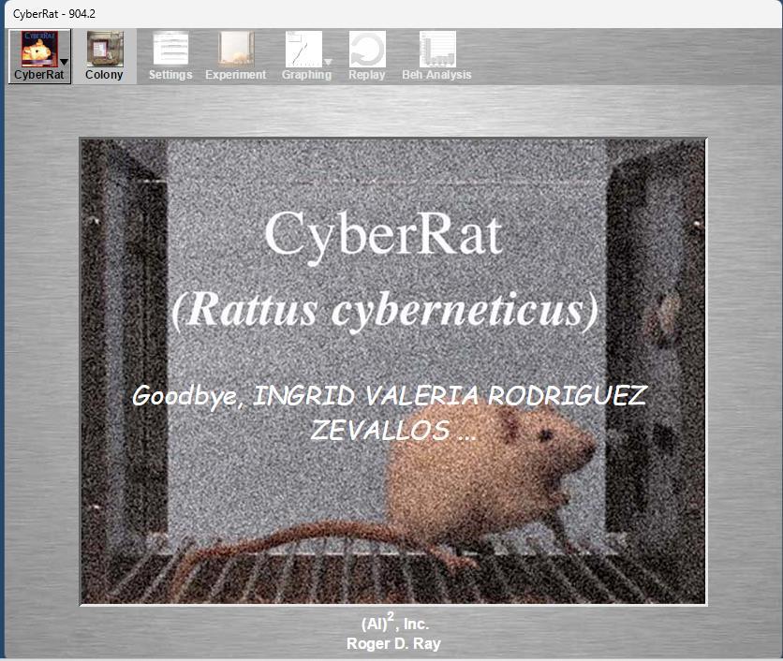This screenshot has height=661, width=783.
Task: Click the 'Goodbye, INGRID VALERIA RODRIGUEZ ZEVALLOS' text
Action: (x=390, y=412)
